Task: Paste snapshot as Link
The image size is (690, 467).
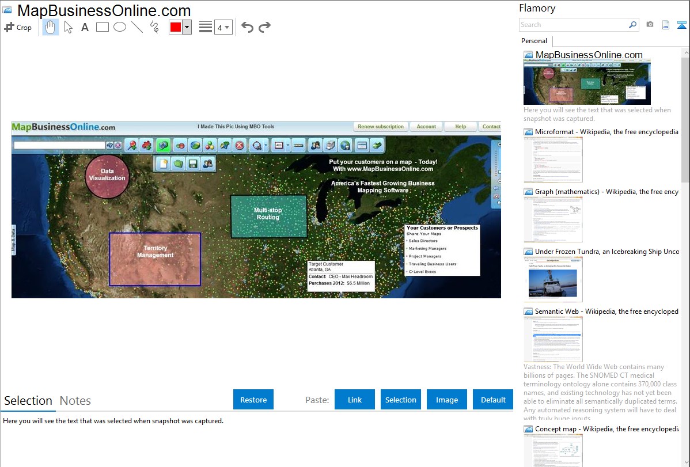Action: coord(355,400)
